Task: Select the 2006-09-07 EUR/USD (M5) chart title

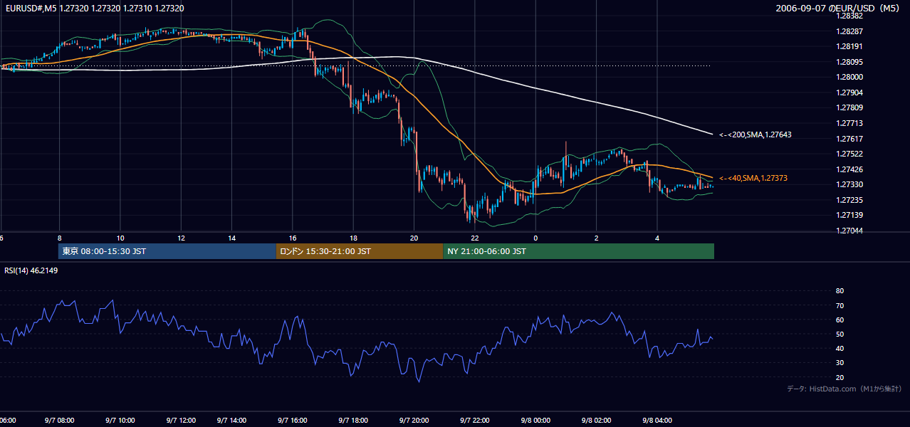Action: [839, 9]
